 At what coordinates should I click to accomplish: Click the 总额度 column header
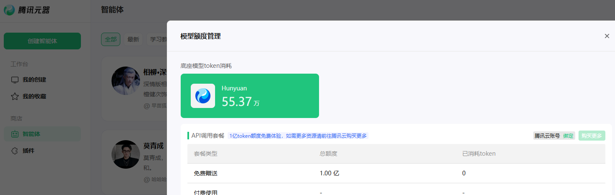[x=328, y=154]
